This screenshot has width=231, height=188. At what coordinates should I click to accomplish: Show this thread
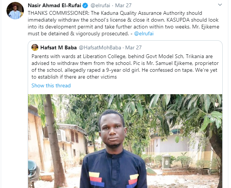pos(51,85)
